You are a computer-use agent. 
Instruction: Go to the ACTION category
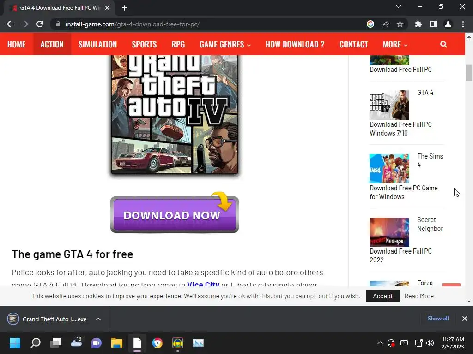click(52, 44)
